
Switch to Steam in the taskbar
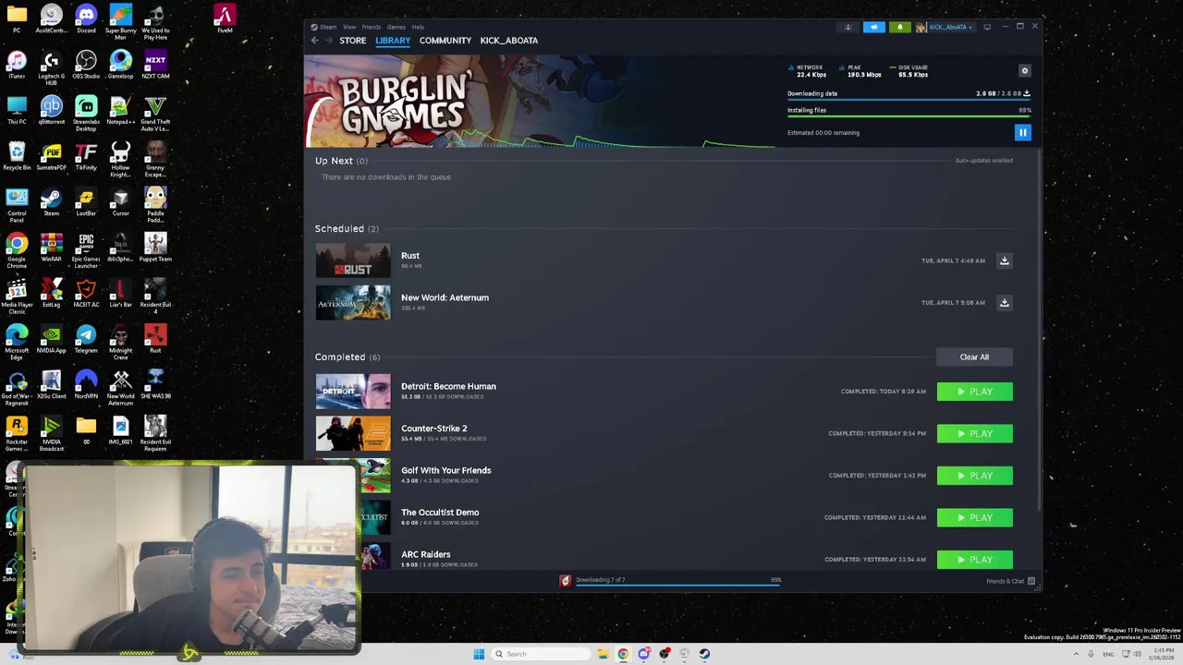point(704,654)
